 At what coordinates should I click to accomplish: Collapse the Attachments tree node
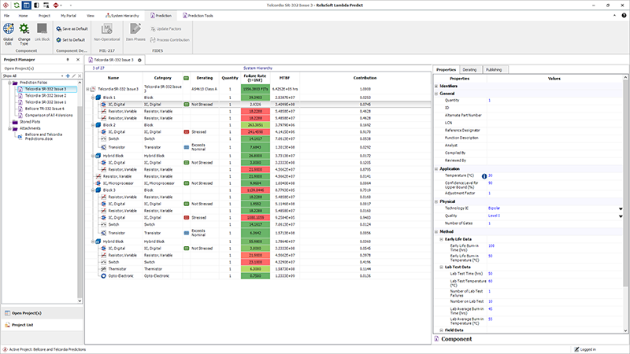tap(9, 128)
